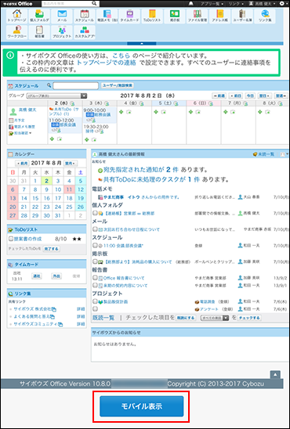Check the 来期の契約内容について checkbox
Screen dimensions: 290x429
click(95, 286)
